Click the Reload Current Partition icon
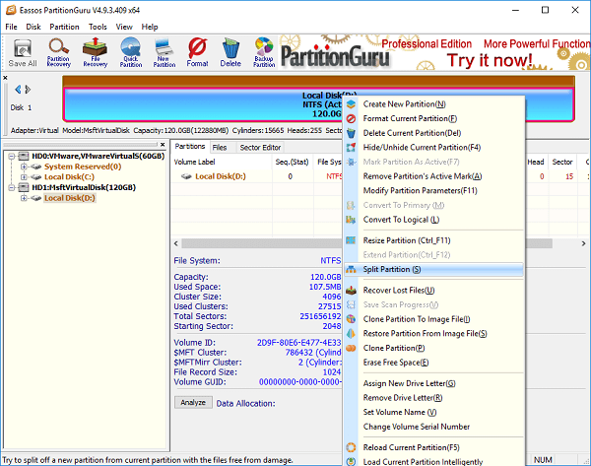This screenshot has width=591, height=466. coord(351,447)
